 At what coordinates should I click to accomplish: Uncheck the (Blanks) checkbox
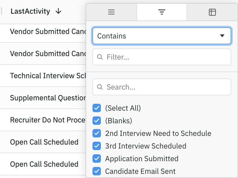[x=97, y=121]
